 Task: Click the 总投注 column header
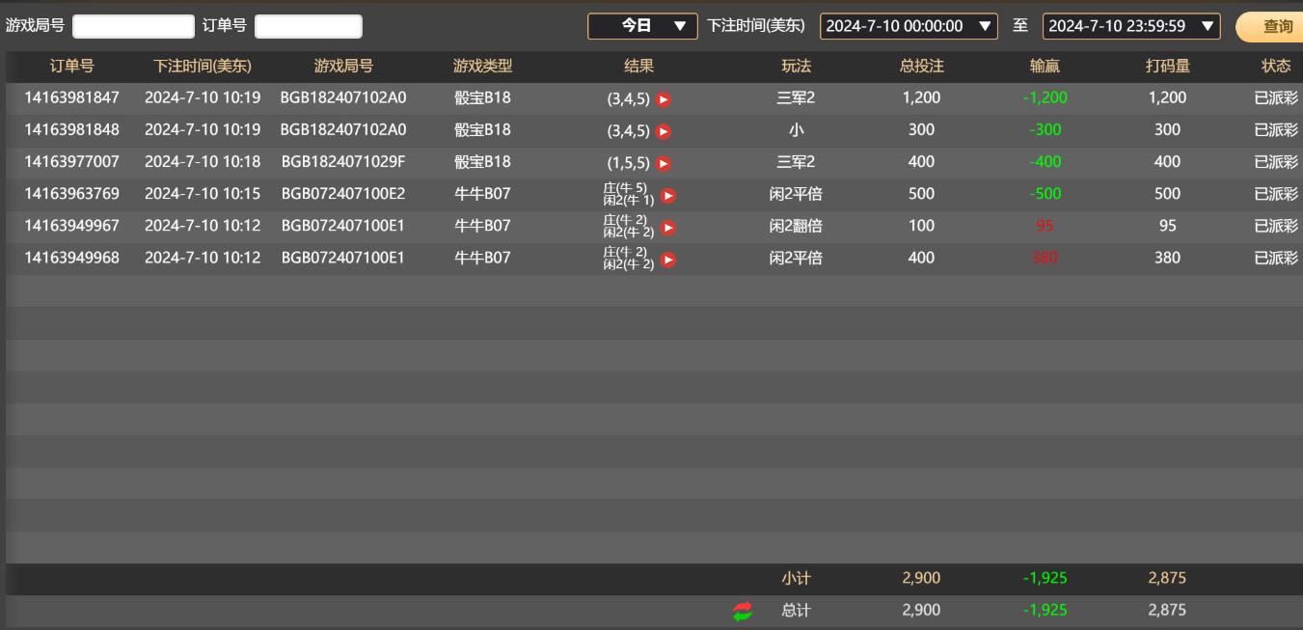[x=921, y=67]
